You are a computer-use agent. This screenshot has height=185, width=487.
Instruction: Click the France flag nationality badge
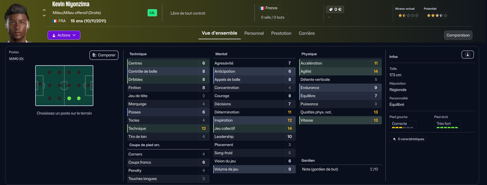tap(268, 8)
